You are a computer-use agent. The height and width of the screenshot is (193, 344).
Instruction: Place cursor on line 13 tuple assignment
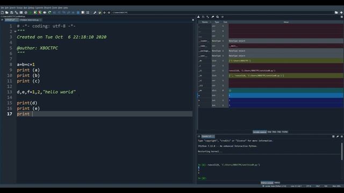coord(46,92)
